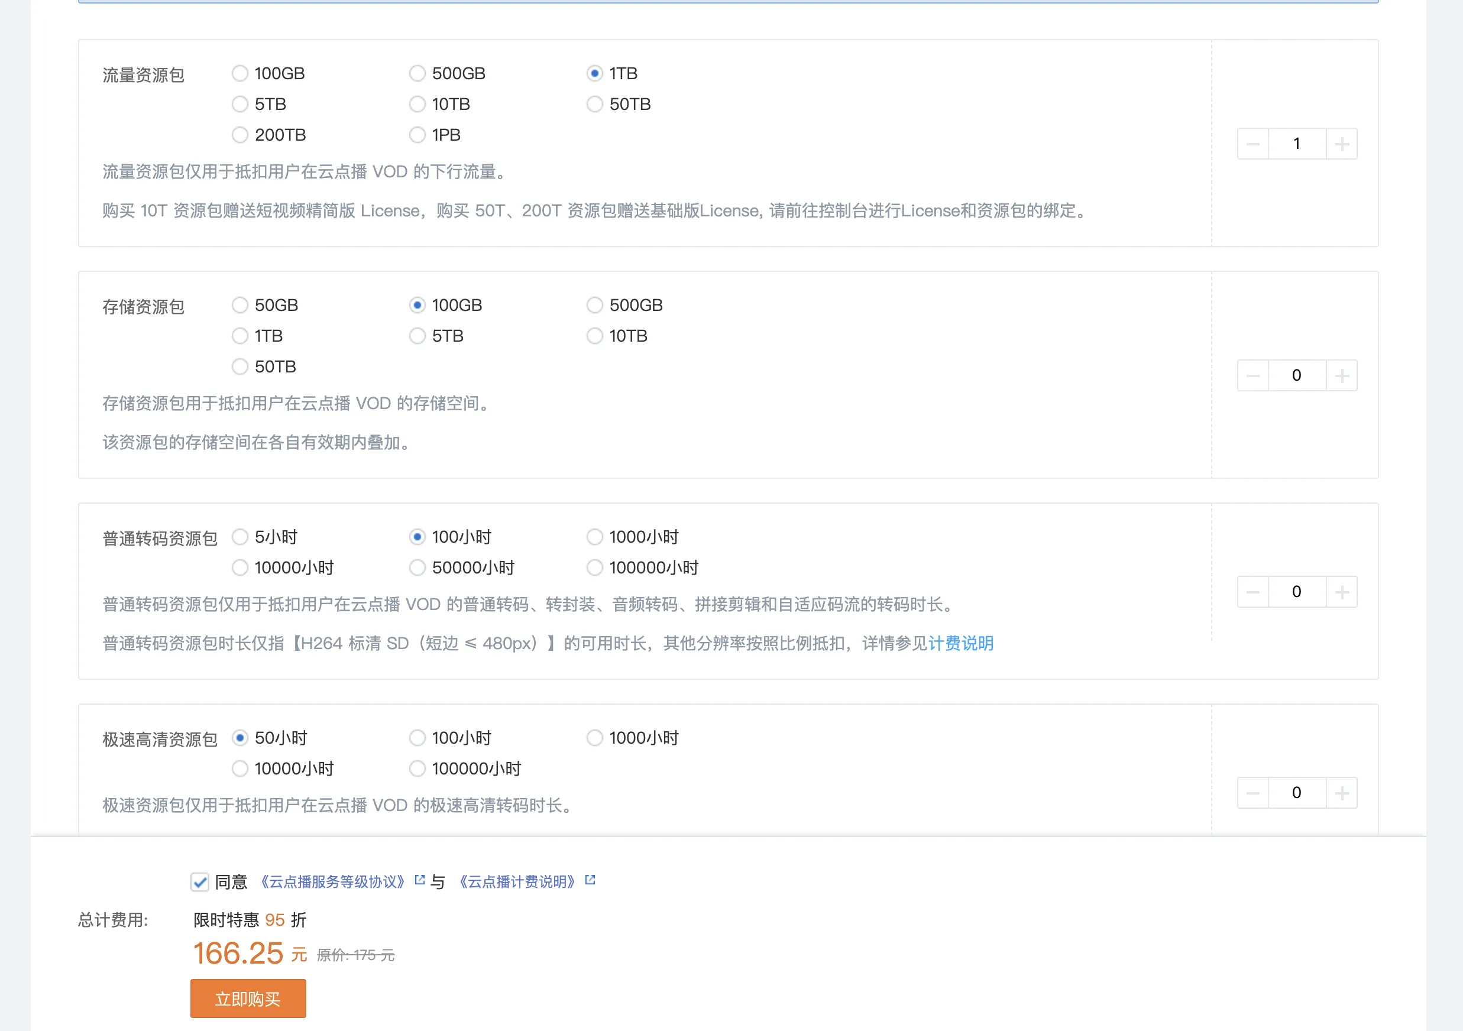Select 10TB storage resource pack

point(594,336)
